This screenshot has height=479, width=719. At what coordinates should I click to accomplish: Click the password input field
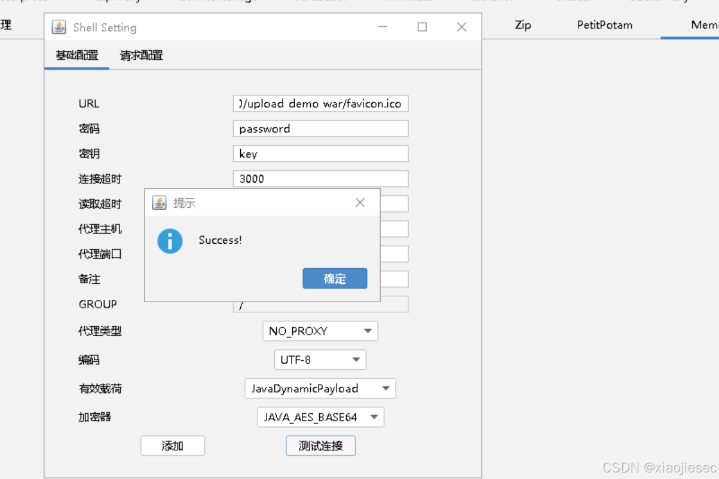tap(320, 128)
